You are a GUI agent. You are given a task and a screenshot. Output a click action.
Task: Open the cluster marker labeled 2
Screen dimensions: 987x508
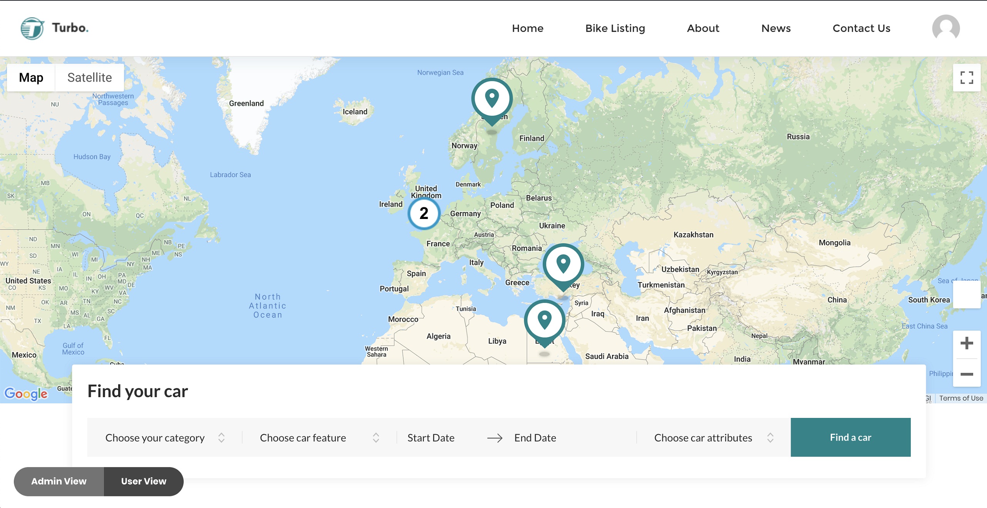[424, 213]
